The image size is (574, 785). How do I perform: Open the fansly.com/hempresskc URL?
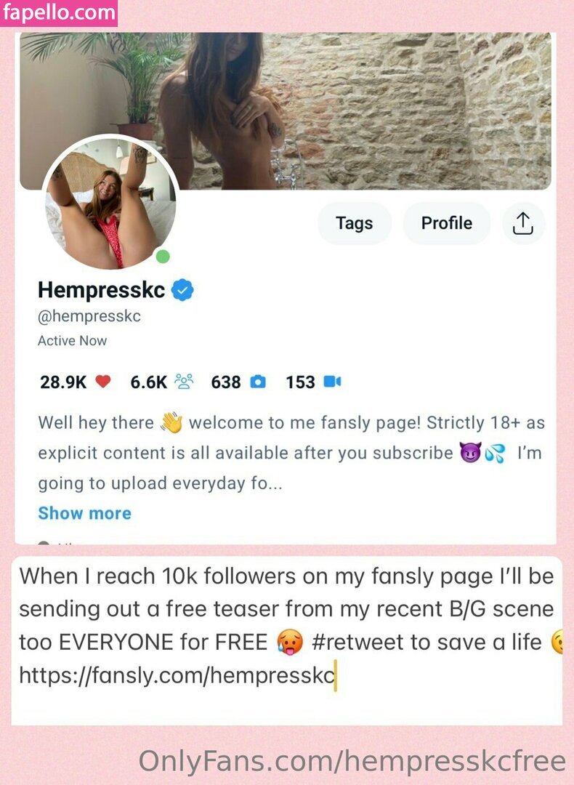[x=177, y=675]
